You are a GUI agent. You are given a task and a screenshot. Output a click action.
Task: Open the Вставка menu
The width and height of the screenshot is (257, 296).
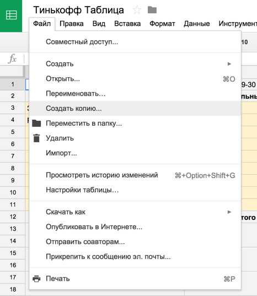point(127,24)
